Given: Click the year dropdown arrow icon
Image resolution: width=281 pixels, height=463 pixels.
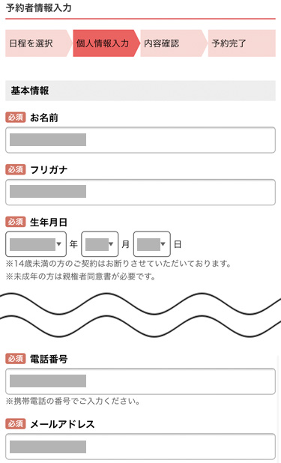Looking at the screenshot, I should 58,244.
